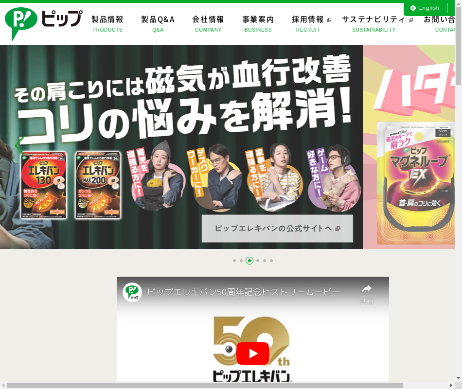Image resolution: width=462 pixels, height=389 pixels.
Task: Select 事業案内 BUSINESS in navigation
Action: [258, 24]
